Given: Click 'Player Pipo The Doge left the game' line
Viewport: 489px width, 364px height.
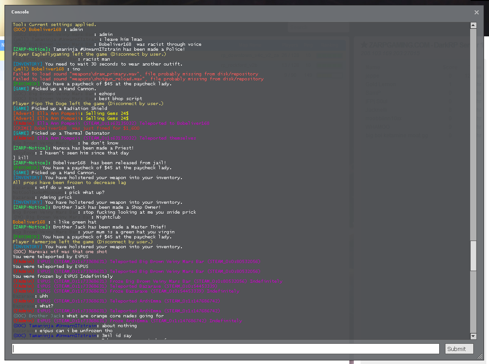Looking at the screenshot, I should [88, 104].
